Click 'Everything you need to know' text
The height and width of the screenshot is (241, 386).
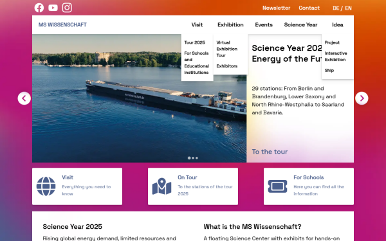pyautogui.click(x=86, y=190)
